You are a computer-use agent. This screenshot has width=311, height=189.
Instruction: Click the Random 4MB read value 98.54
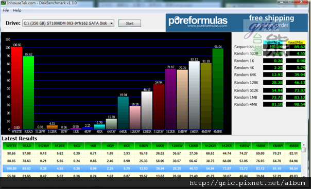coord(296,104)
